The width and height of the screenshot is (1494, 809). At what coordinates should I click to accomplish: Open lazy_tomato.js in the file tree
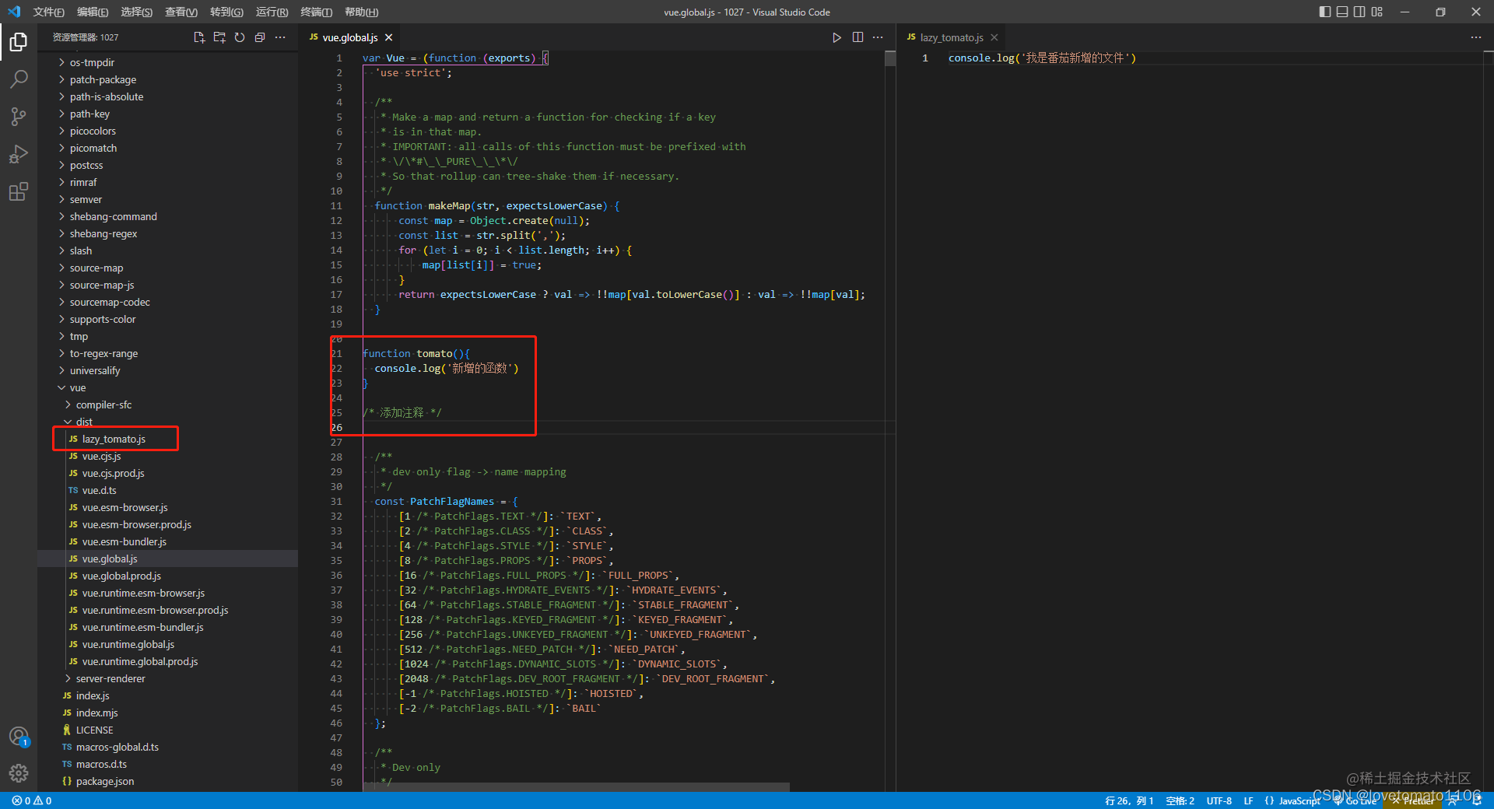114,439
